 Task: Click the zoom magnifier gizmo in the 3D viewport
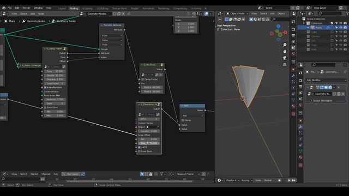point(285,45)
